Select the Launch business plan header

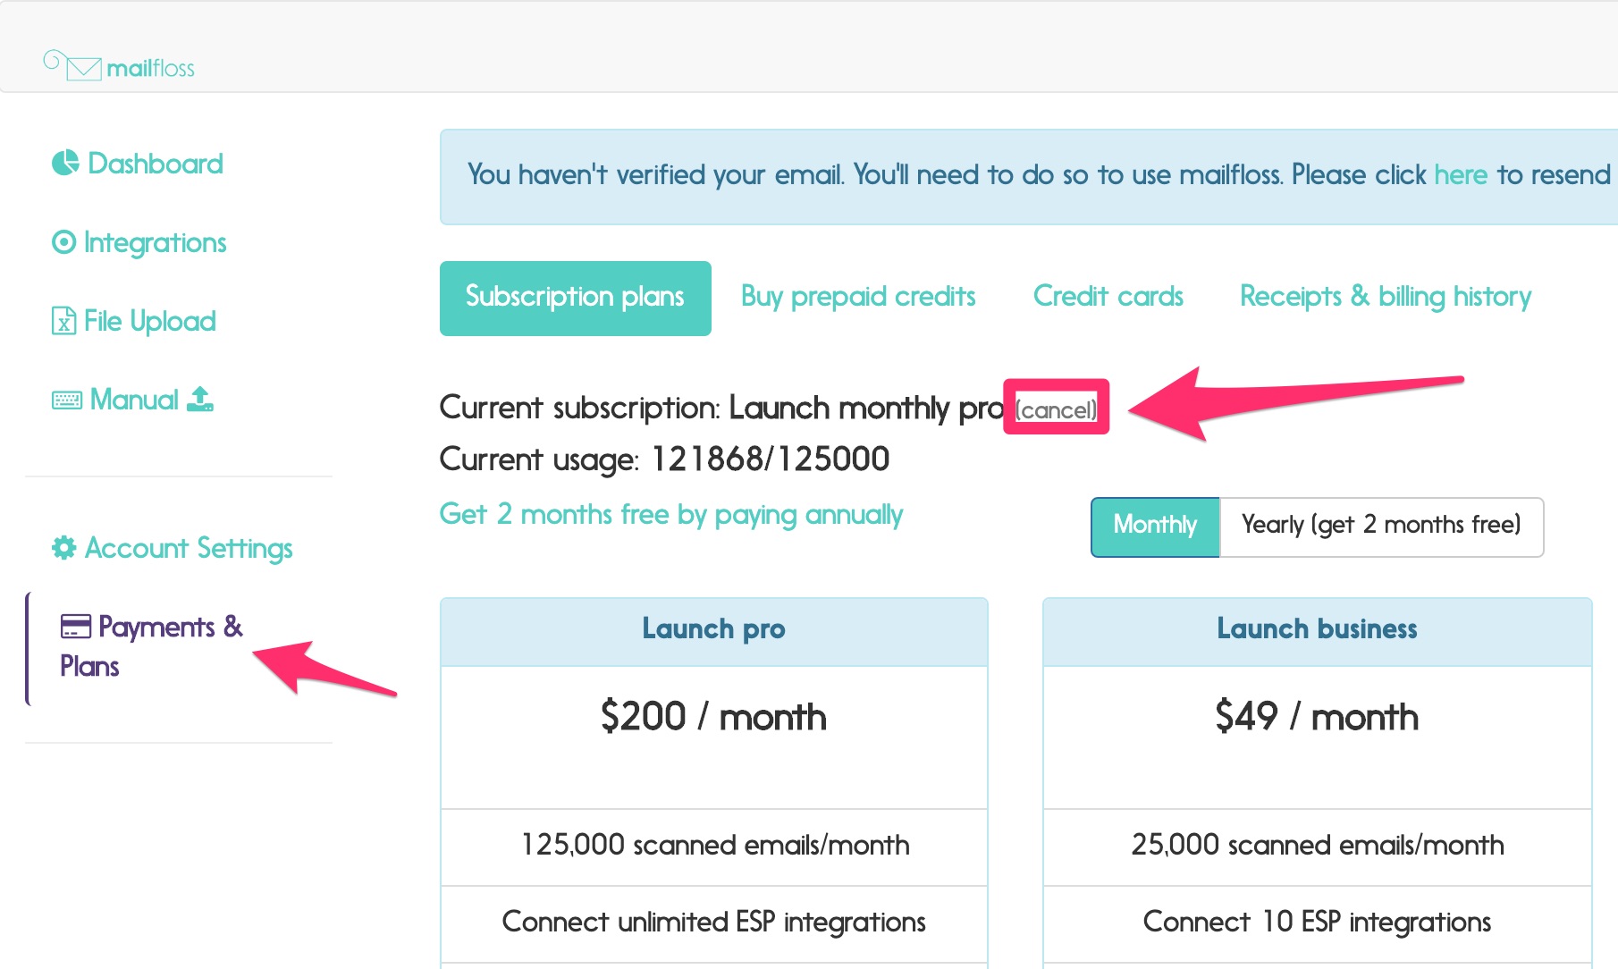(x=1318, y=631)
